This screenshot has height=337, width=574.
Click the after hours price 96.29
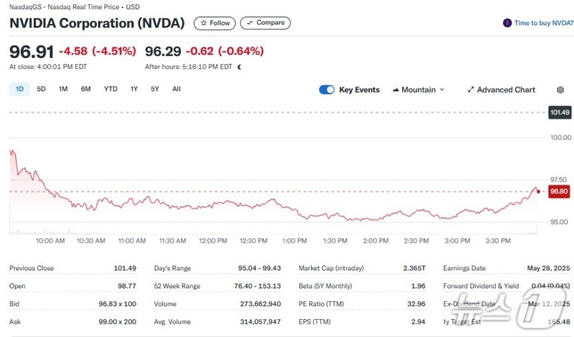[x=163, y=51]
